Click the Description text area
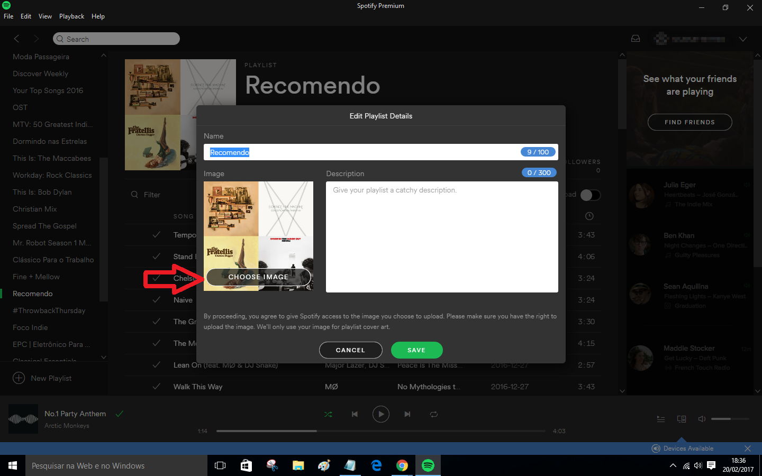This screenshot has height=476, width=762. click(x=442, y=237)
